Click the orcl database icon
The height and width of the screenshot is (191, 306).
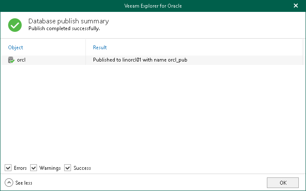[x=11, y=60]
